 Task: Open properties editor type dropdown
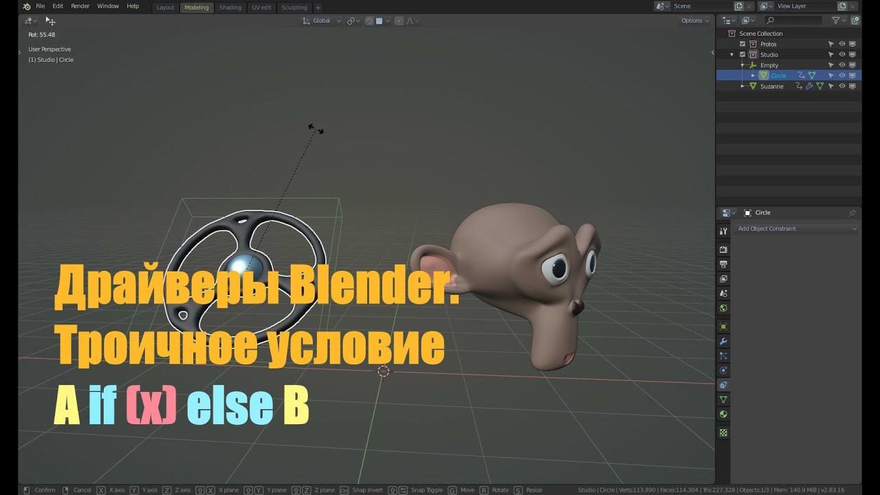tap(728, 213)
